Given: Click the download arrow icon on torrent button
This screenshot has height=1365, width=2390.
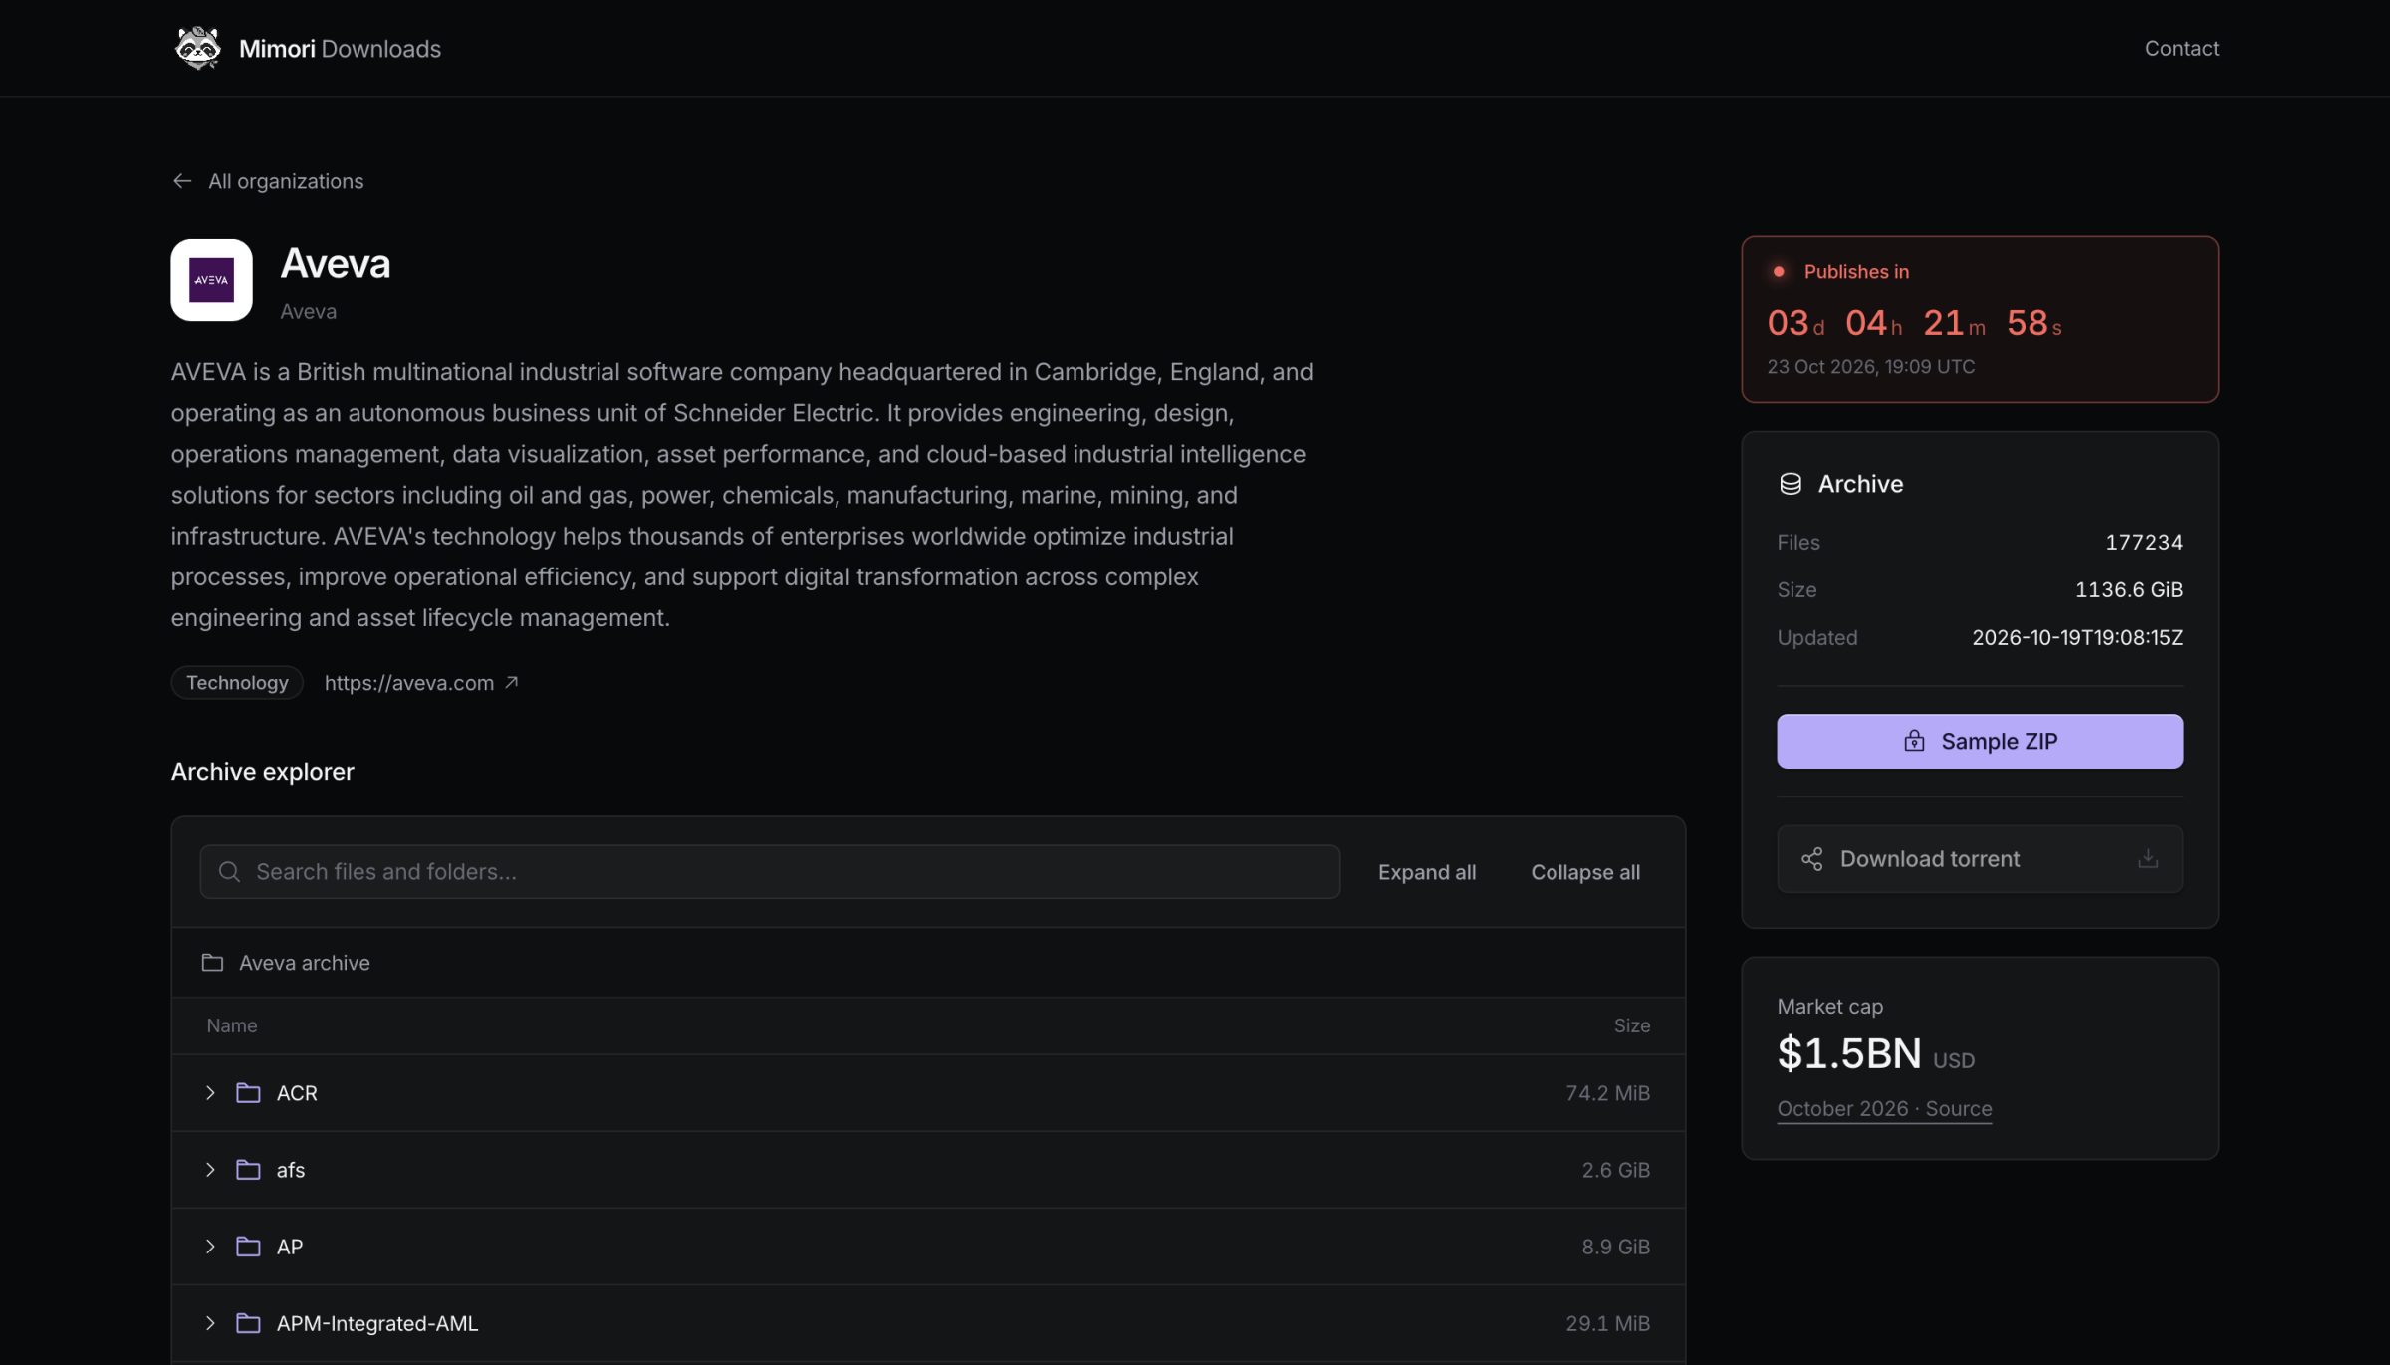Looking at the screenshot, I should pyautogui.click(x=2148, y=858).
